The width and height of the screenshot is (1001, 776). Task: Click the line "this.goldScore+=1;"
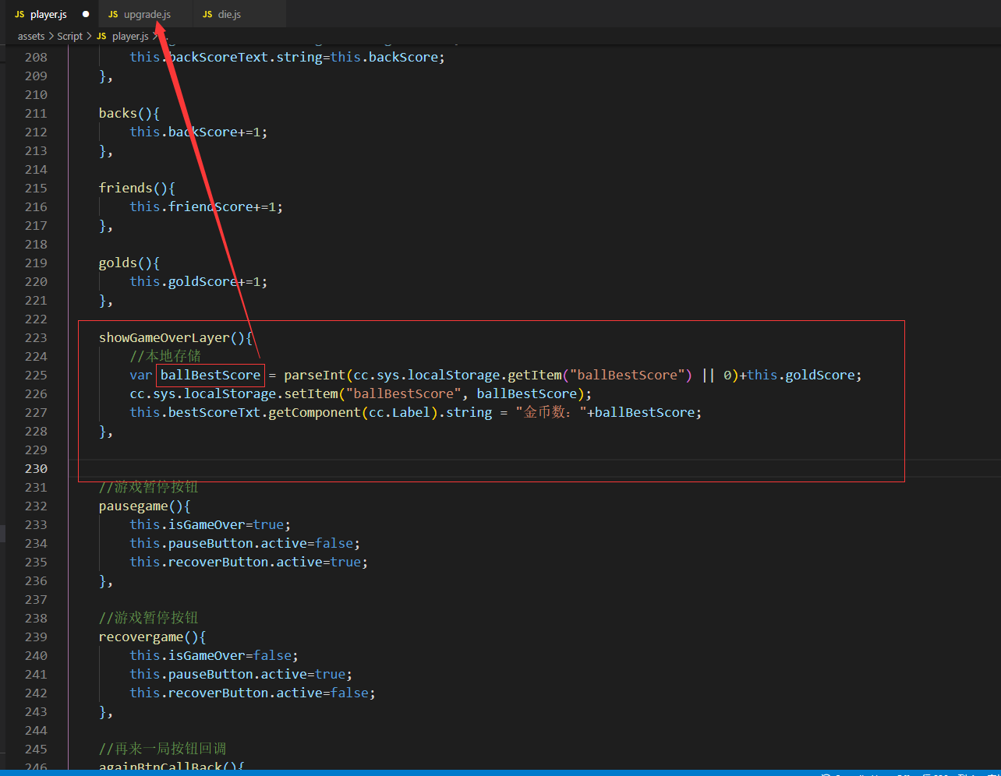coord(199,281)
